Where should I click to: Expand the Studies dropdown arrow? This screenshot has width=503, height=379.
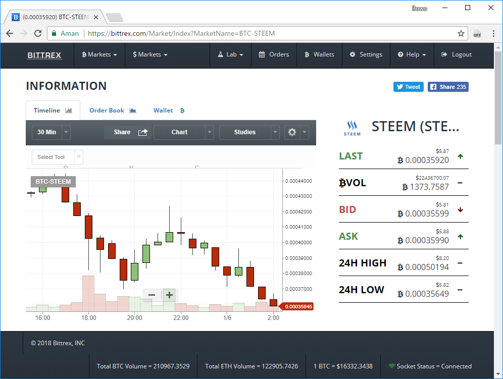pos(275,132)
